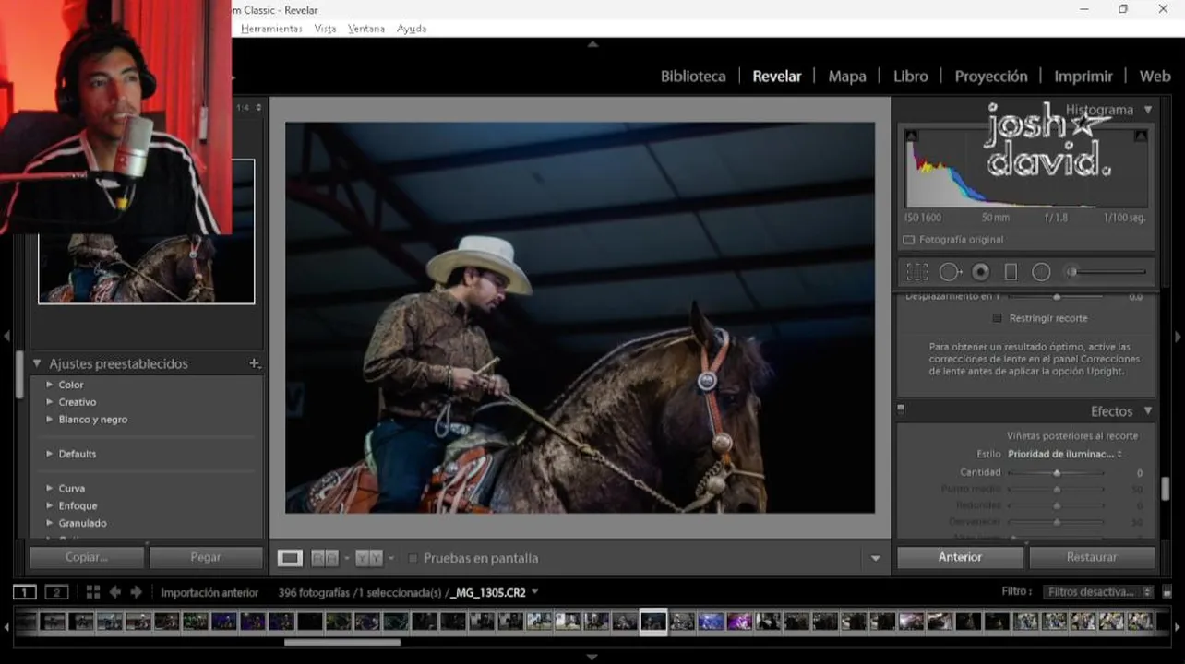Switch to the Mapa module
The width and height of the screenshot is (1185, 664).
click(x=847, y=77)
